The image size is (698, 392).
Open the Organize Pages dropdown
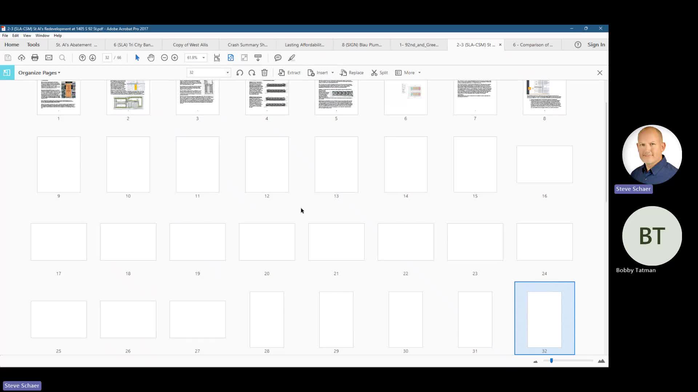point(39,73)
